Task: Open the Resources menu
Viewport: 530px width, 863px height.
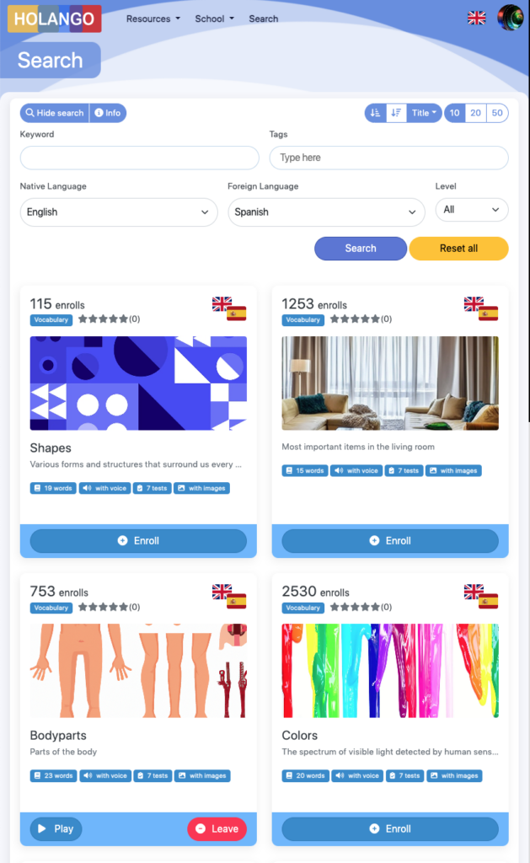Action: point(153,19)
